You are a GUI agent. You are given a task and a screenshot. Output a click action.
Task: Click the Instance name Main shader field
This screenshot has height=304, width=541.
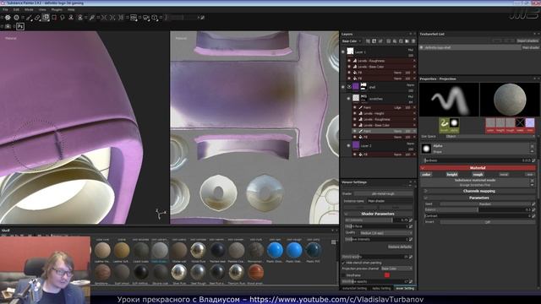point(390,201)
